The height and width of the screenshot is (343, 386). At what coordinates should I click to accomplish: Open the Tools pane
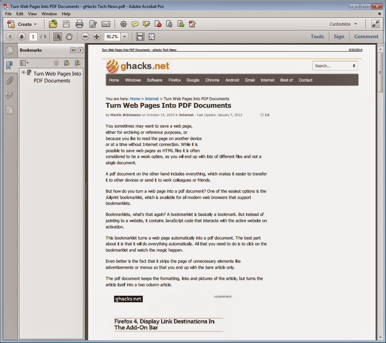pyautogui.click(x=317, y=37)
